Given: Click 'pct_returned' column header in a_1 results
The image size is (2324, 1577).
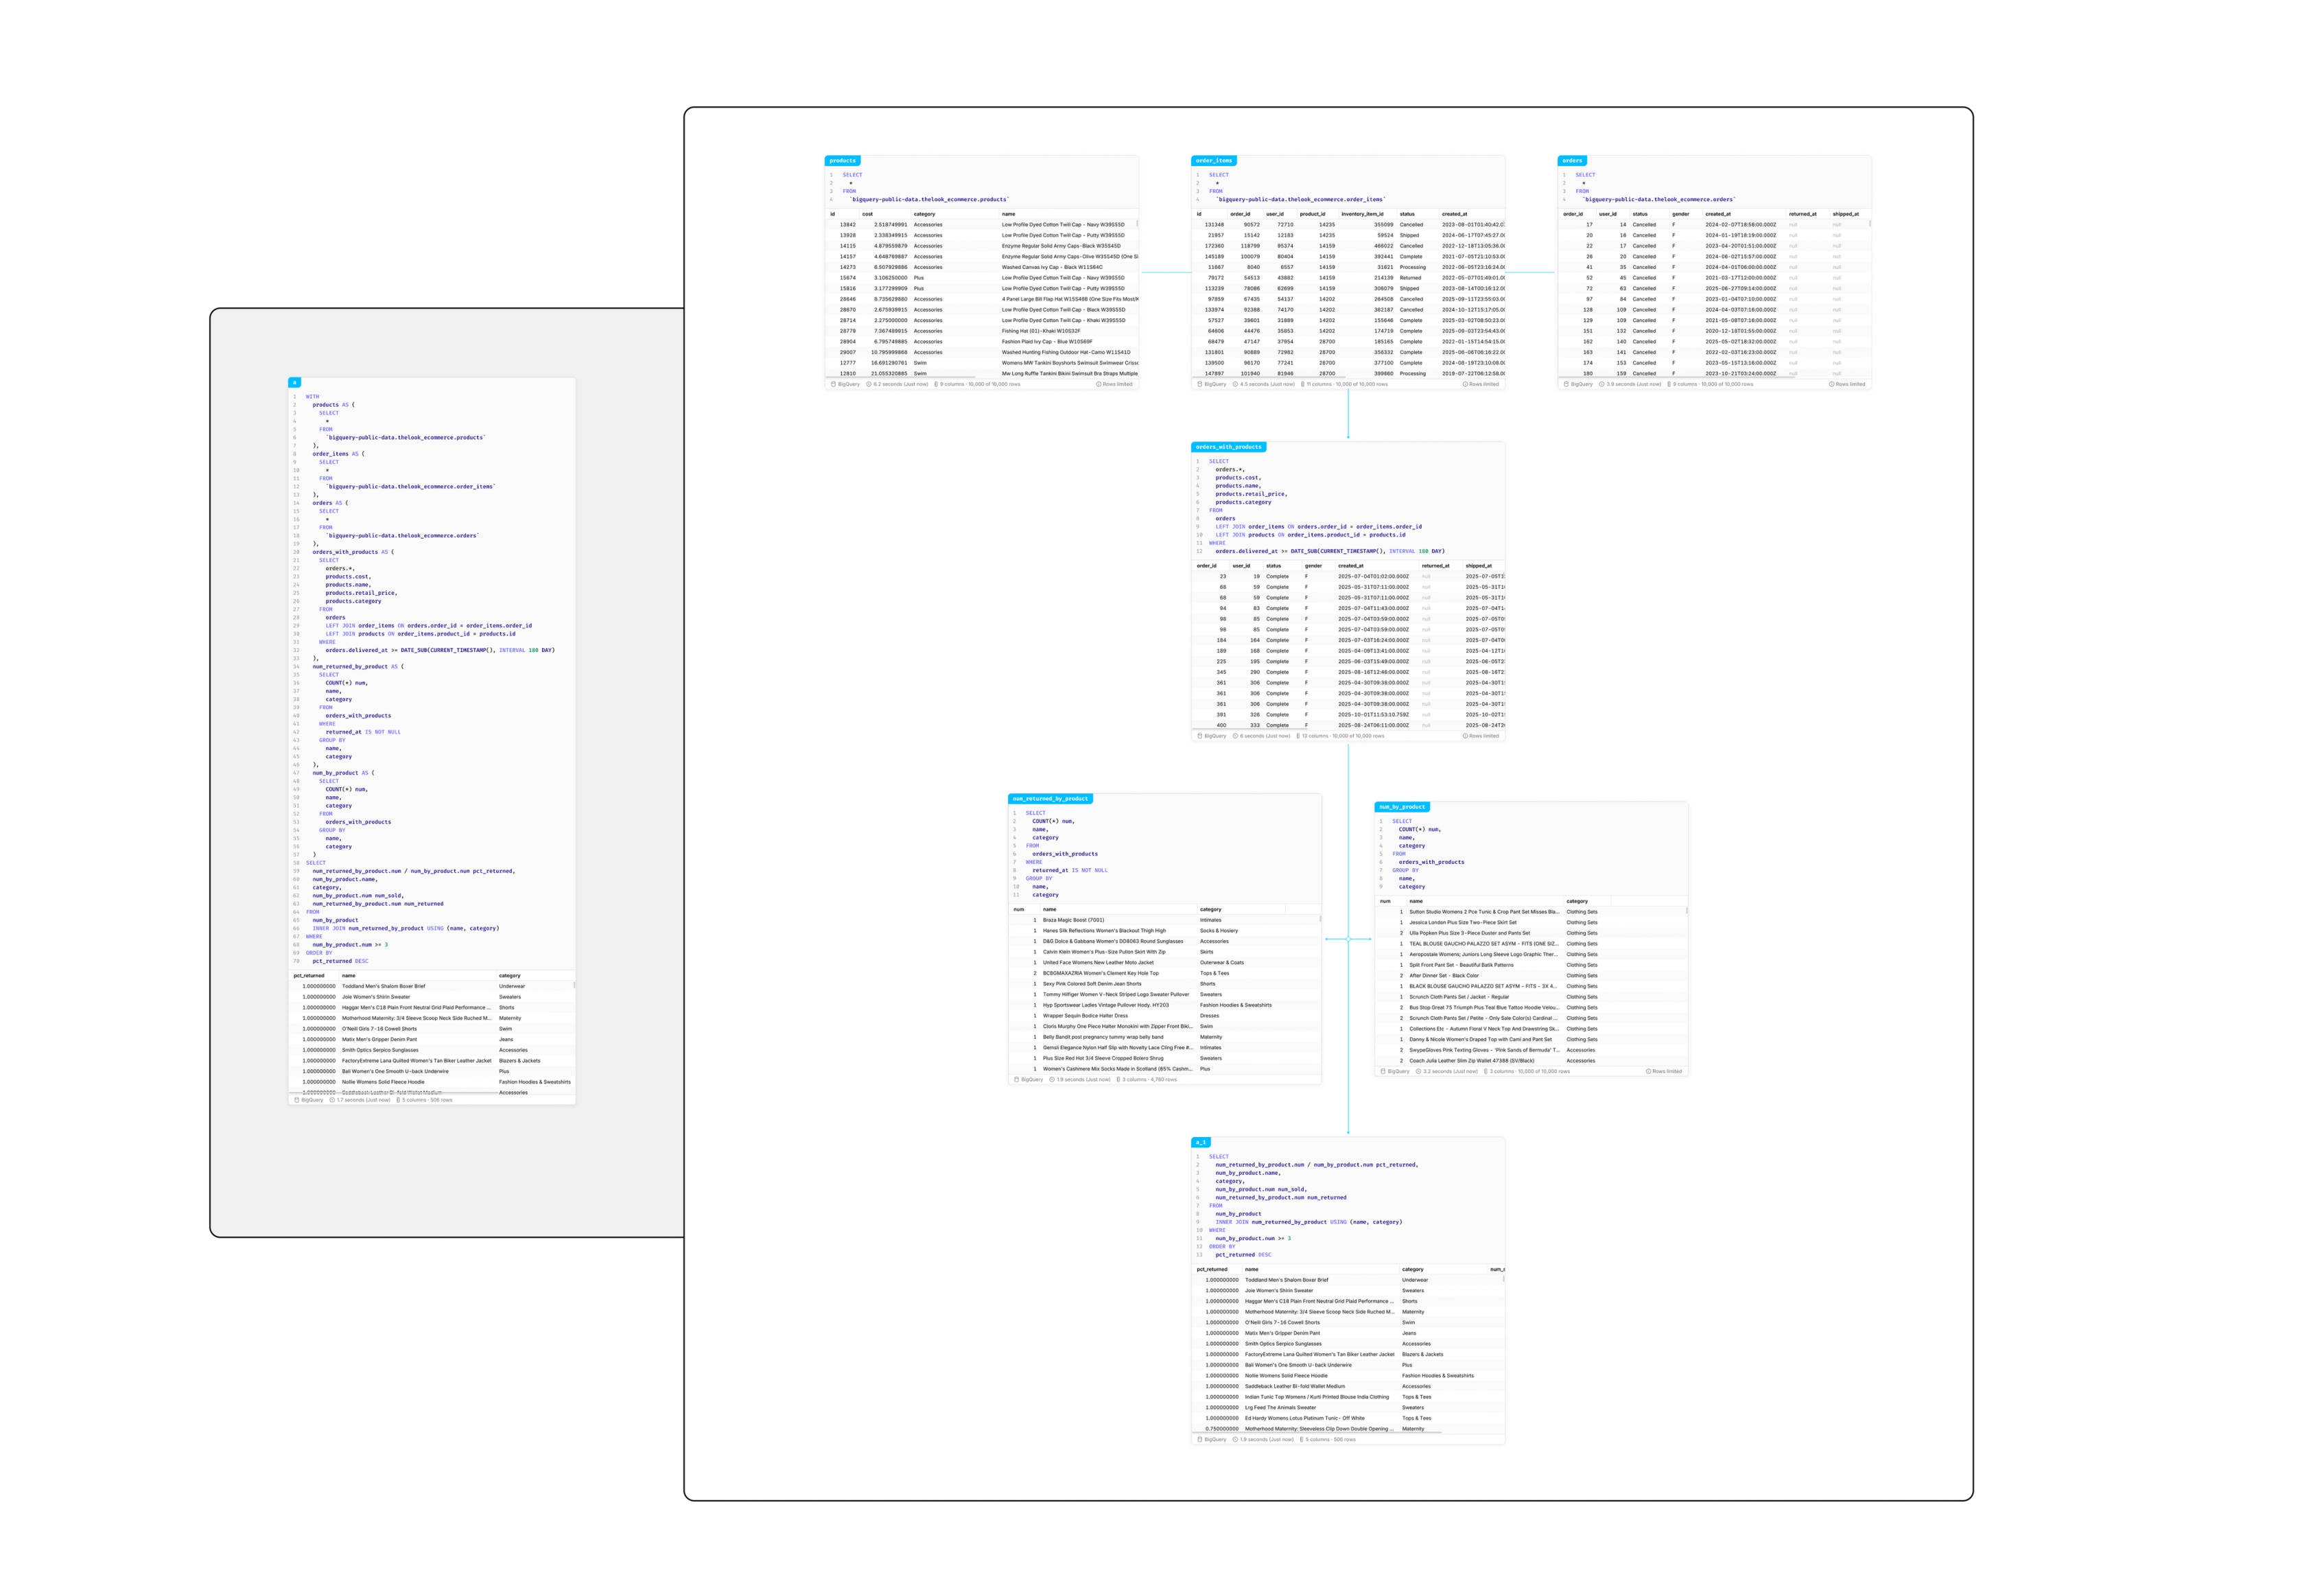Looking at the screenshot, I should [1212, 1269].
